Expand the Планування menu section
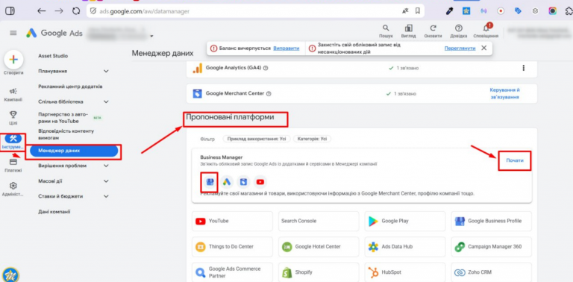 pyautogui.click(x=106, y=71)
